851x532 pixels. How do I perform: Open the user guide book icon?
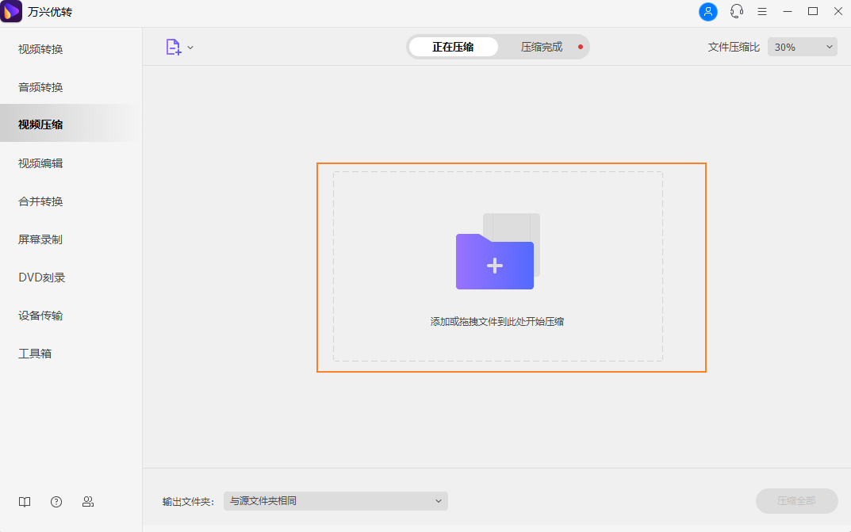24,501
